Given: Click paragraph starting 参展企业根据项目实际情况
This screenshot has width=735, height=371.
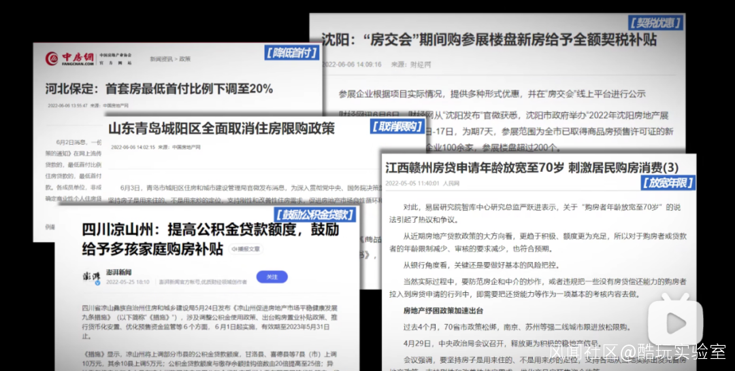Looking at the screenshot, I should click(492, 94).
